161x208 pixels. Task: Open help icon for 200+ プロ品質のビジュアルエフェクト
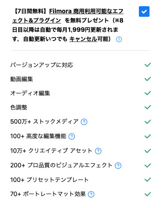pos(118,166)
